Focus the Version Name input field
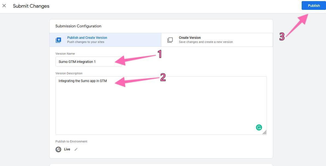The height and width of the screenshot is (166, 326). (x=85, y=62)
